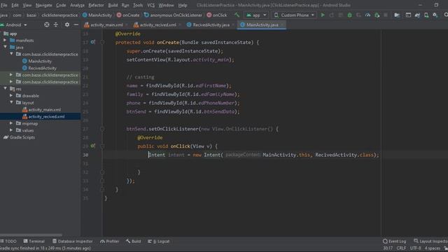Collapse the res folder arrow
The width and height of the screenshot is (448, 252).
pyautogui.click(x=5, y=89)
